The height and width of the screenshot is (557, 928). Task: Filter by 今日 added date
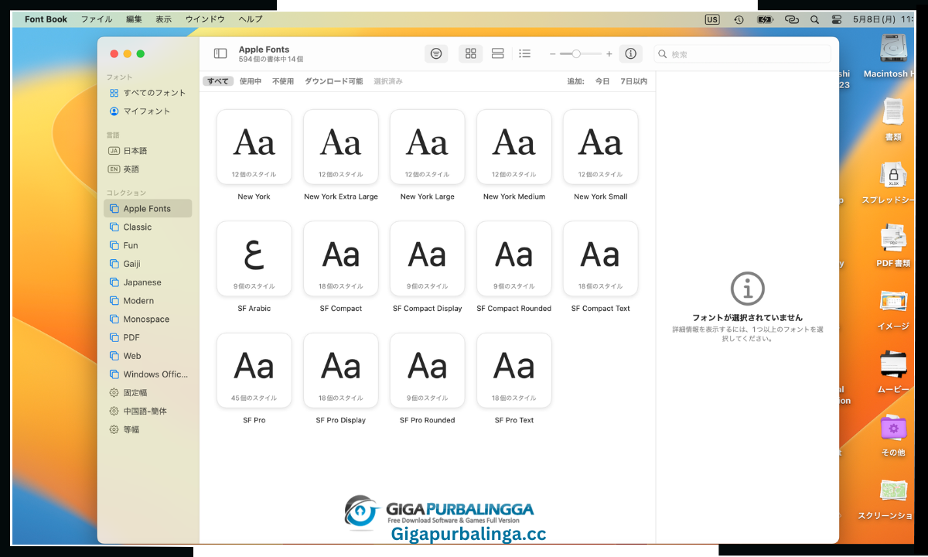click(x=602, y=81)
